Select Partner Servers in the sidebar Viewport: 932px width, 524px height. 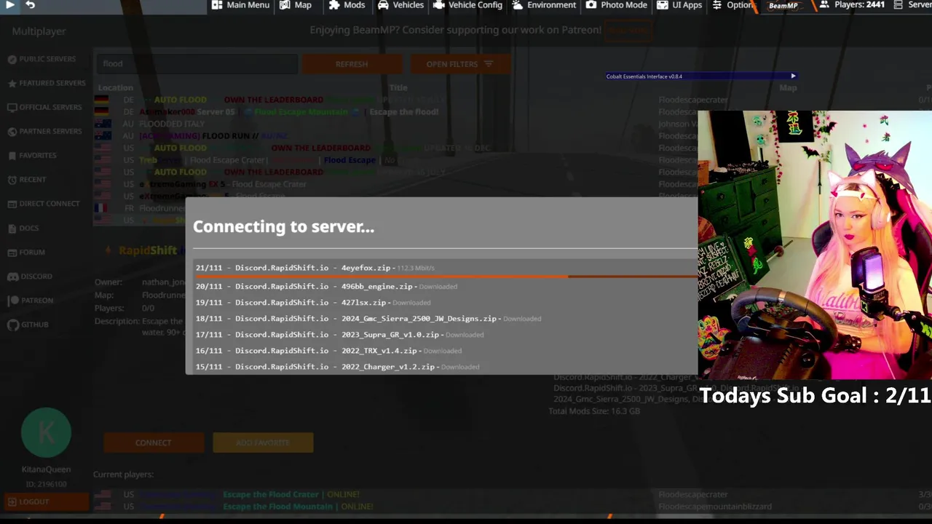(45, 131)
